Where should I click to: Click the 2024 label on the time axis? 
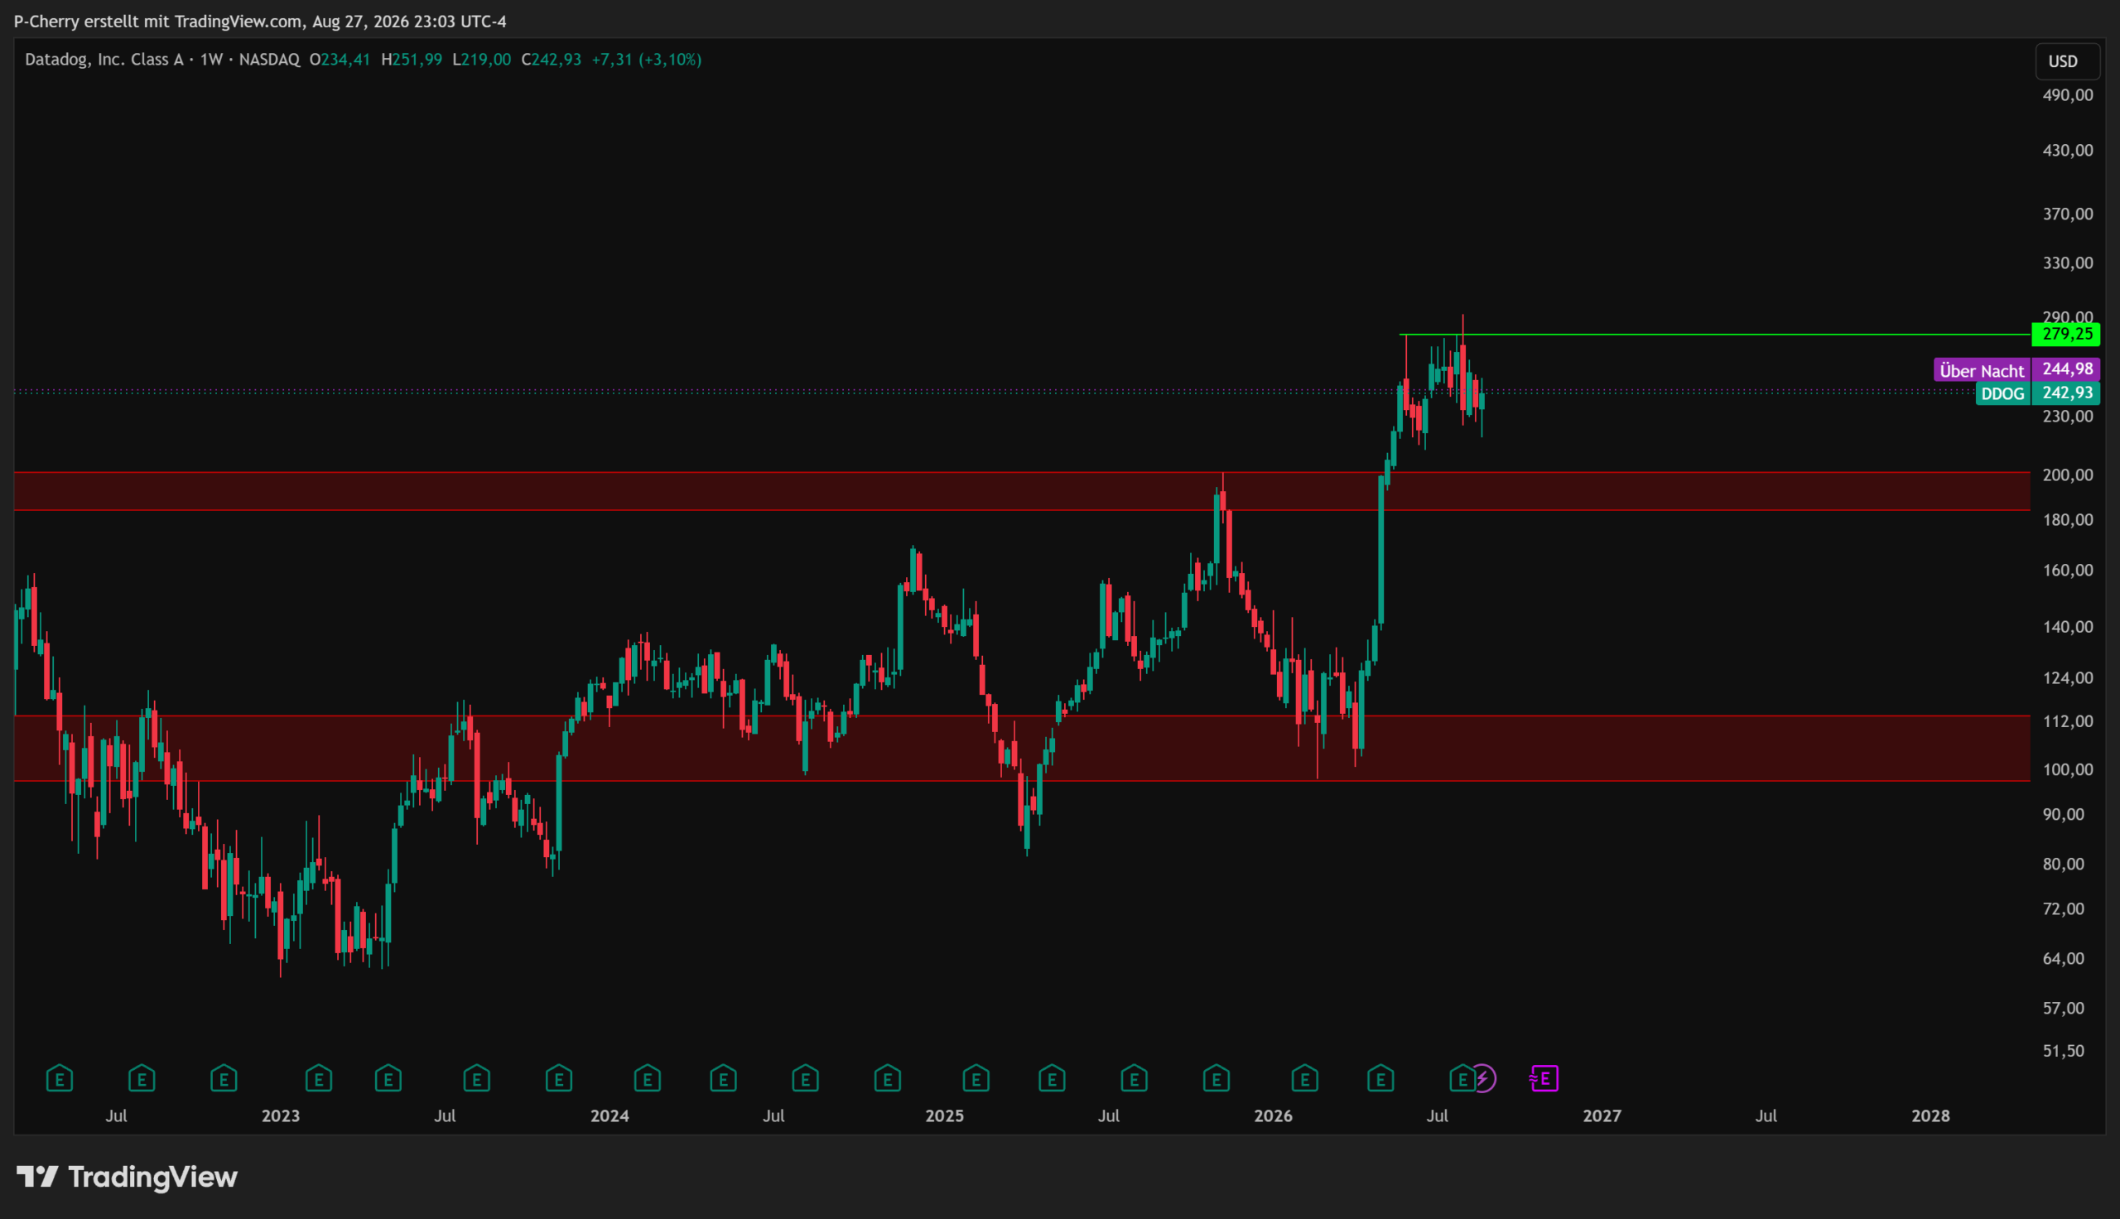coord(609,1116)
